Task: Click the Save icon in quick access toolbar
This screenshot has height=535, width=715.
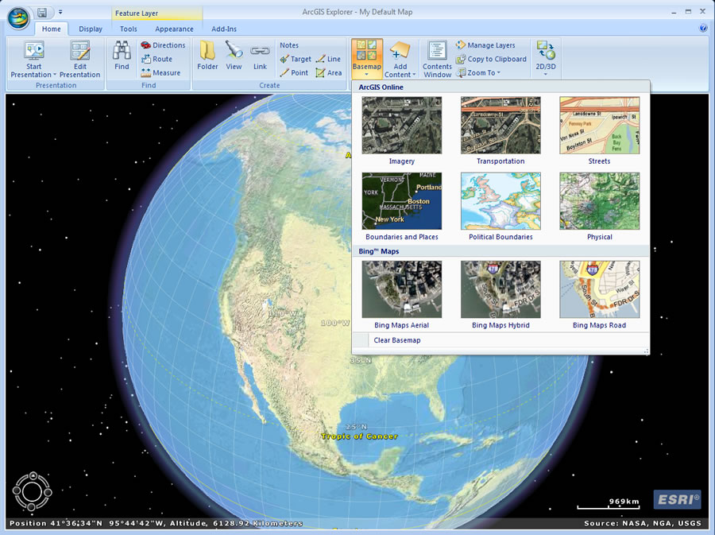Action: (x=42, y=12)
